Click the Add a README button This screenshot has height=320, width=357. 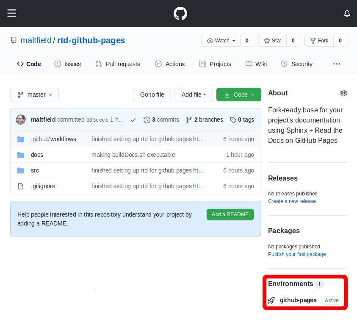click(x=230, y=214)
